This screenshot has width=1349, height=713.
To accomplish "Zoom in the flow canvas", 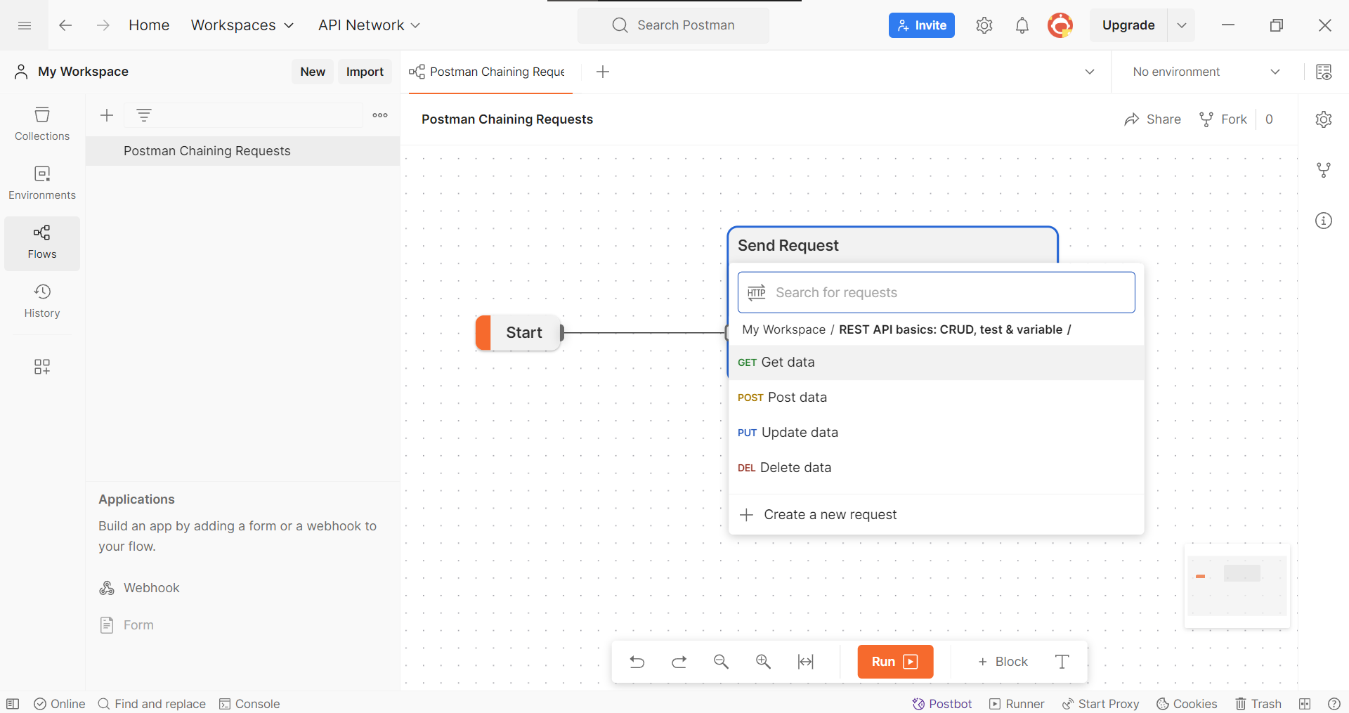I will point(764,662).
